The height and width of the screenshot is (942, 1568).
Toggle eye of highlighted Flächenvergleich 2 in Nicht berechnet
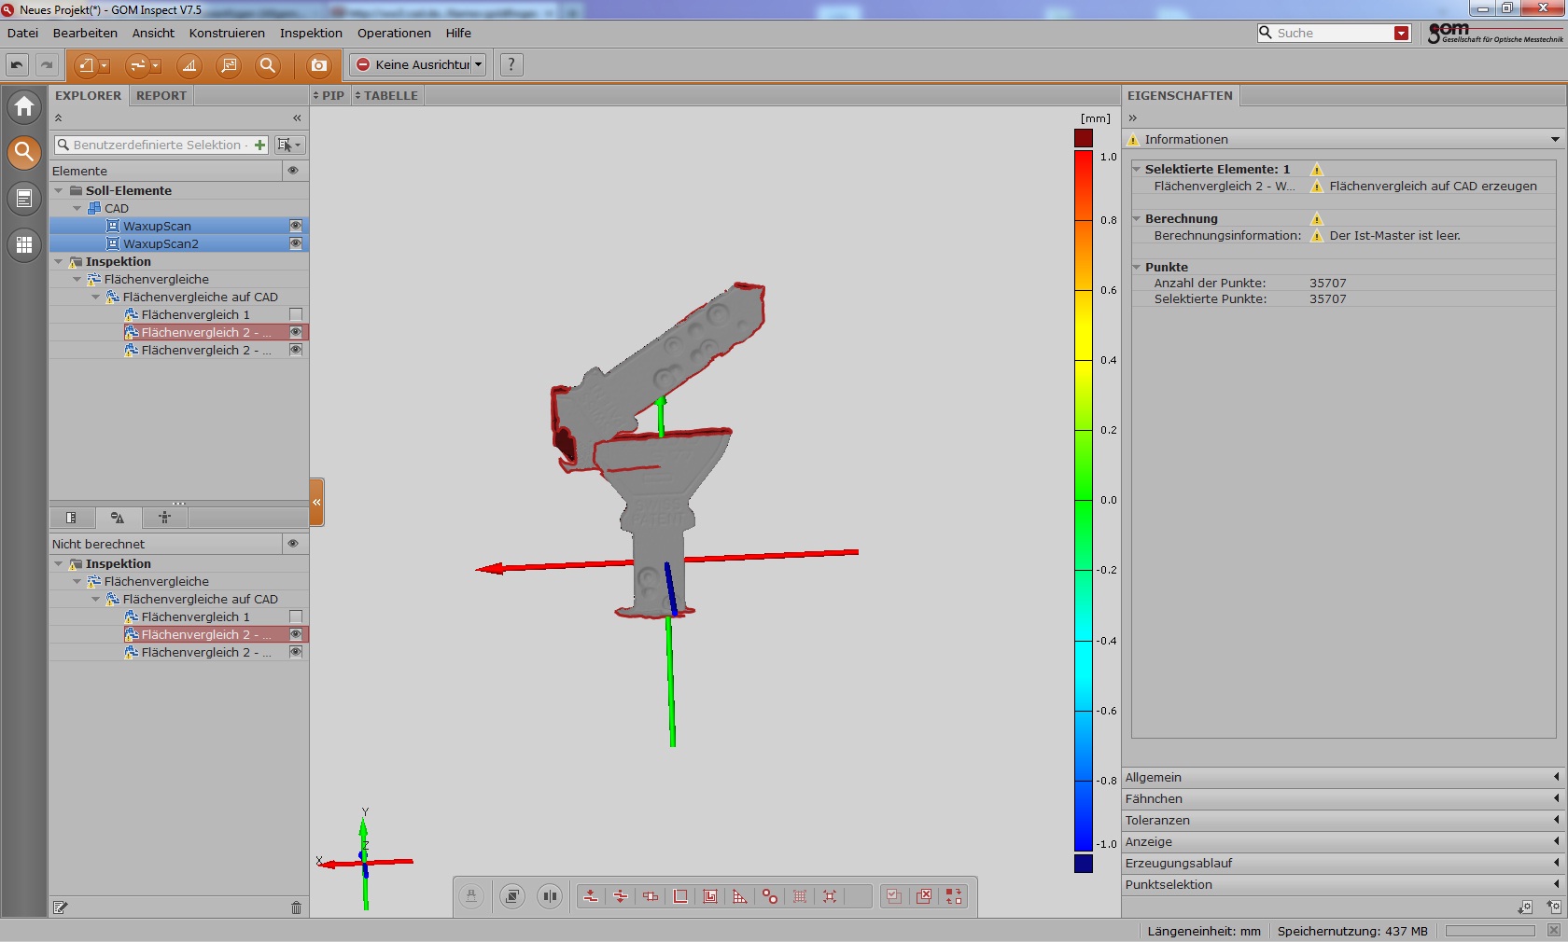click(x=296, y=634)
